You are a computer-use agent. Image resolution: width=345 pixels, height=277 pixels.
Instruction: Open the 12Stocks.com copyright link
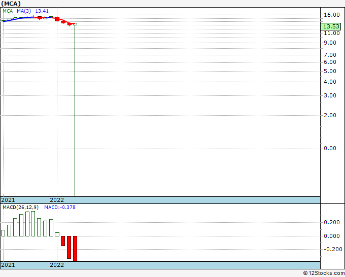tap(324, 273)
